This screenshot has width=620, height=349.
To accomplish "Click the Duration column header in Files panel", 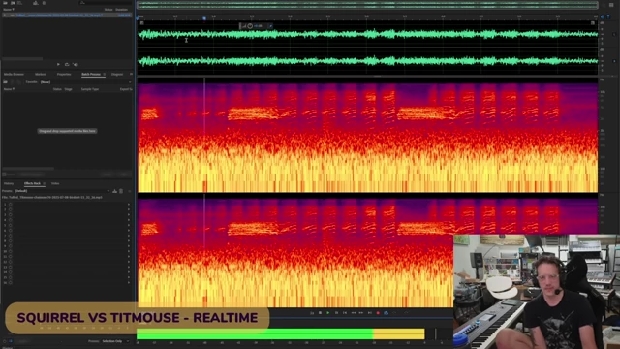I will click(122, 9).
